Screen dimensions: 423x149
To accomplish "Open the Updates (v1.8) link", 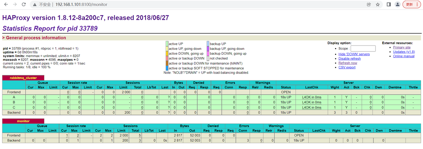I will (x=404, y=52).
